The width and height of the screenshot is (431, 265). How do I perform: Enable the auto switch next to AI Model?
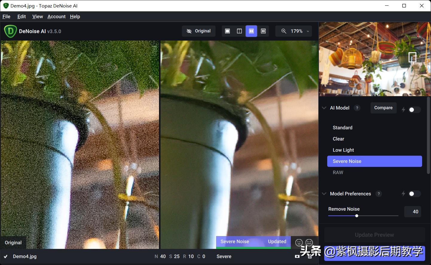point(415,110)
